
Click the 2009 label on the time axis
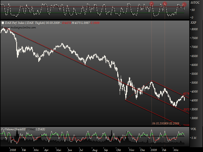click(153, 149)
